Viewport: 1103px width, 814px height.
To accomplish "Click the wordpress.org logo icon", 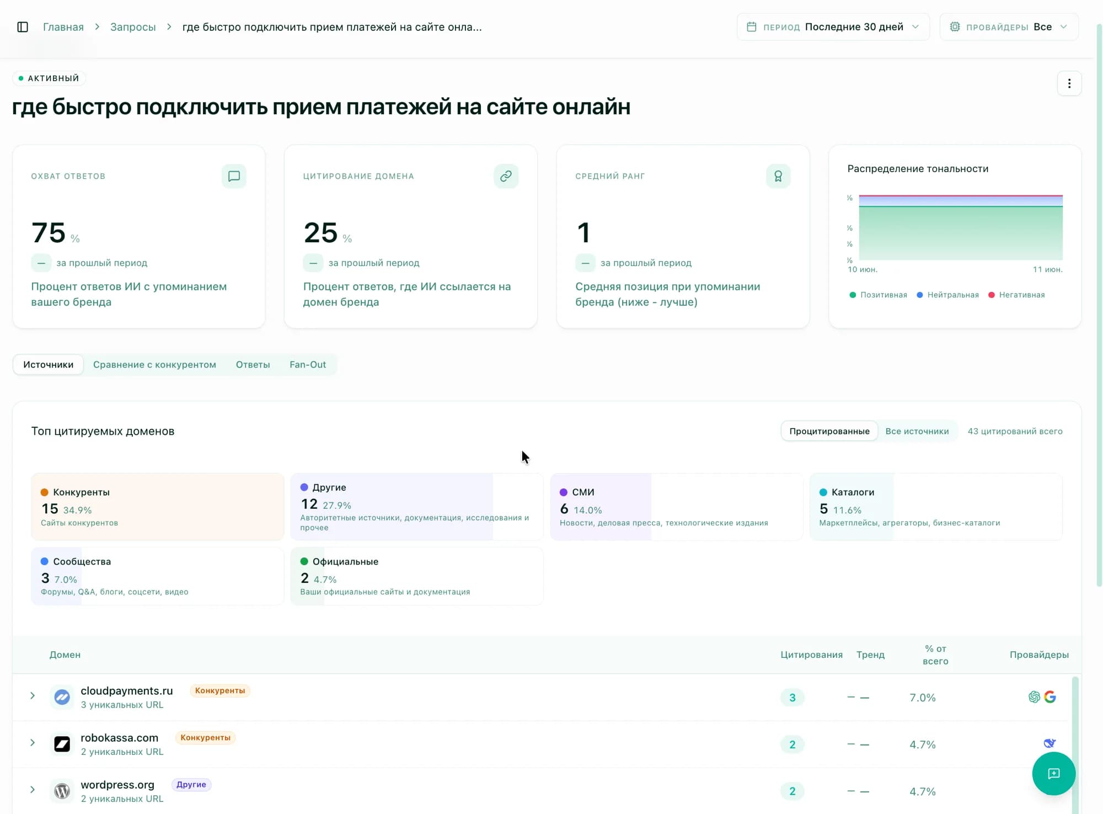I will click(x=62, y=791).
